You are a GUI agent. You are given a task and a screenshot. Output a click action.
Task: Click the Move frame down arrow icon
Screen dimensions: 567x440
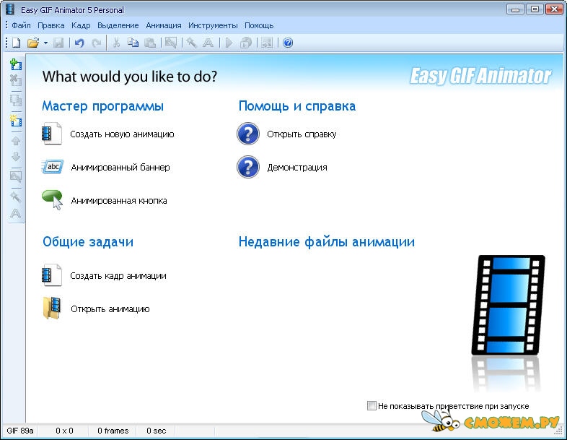tap(16, 157)
